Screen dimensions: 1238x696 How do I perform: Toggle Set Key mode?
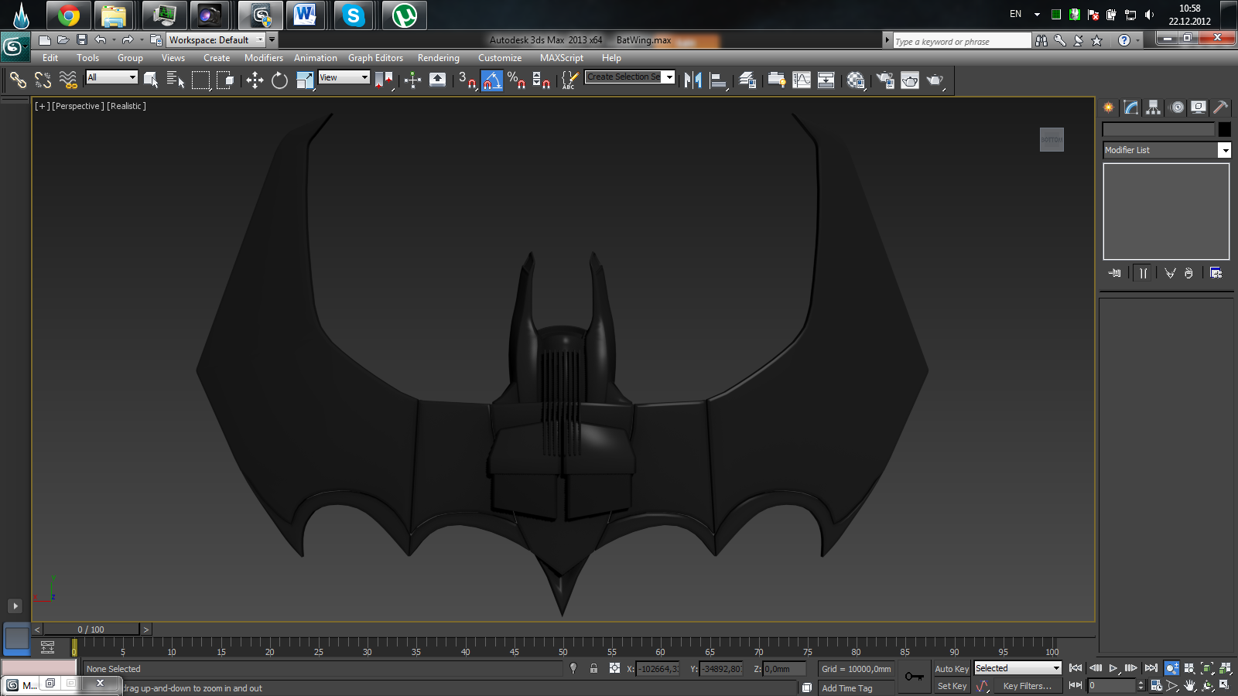pos(952,686)
